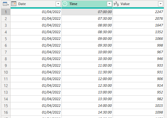Click the time cell 12:30:00
Image resolution: width=167 pixels, height=118 pixels.
click(x=87, y=85)
